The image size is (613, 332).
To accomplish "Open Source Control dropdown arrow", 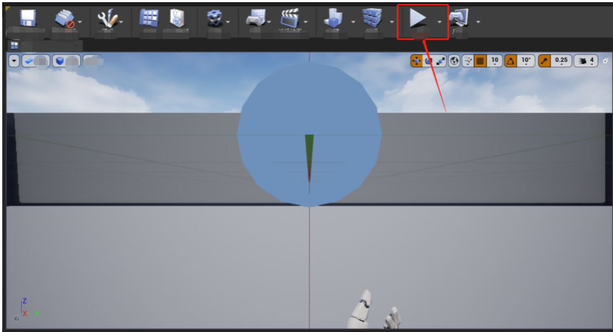I will coord(80,22).
